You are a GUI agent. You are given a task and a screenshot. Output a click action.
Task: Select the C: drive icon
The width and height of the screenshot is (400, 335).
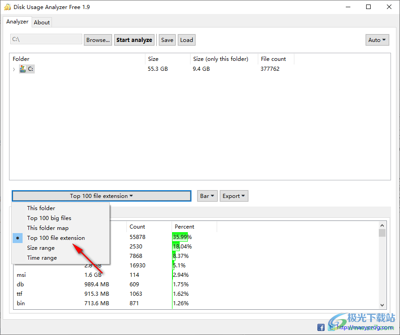point(23,69)
